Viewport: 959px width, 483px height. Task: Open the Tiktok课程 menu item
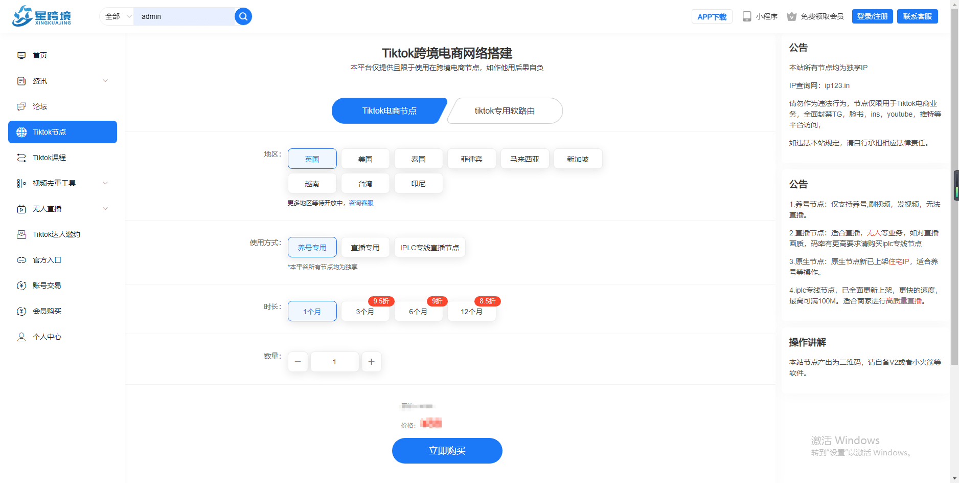[62, 158]
